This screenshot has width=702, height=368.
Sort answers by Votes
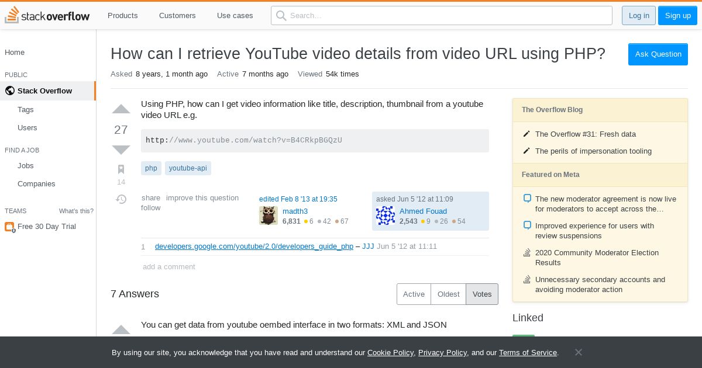point(482,294)
